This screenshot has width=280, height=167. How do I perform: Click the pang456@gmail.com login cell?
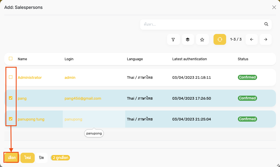pyautogui.click(x=83, y=98)
